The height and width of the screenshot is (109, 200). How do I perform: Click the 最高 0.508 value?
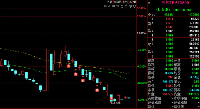(196, 65)
